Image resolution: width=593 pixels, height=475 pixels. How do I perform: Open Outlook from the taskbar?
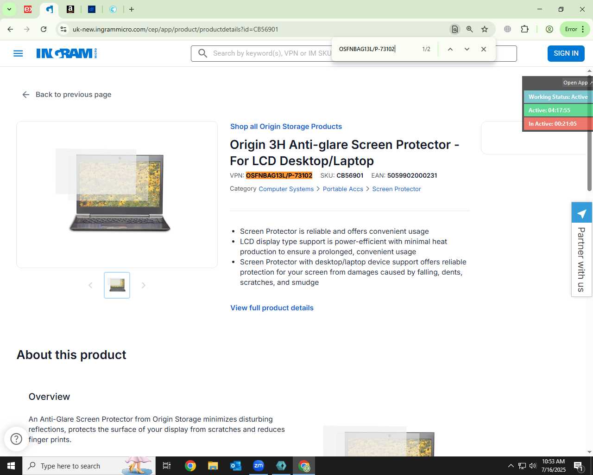235,466
